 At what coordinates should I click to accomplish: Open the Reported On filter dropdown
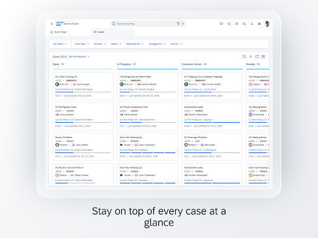point(135,44)
